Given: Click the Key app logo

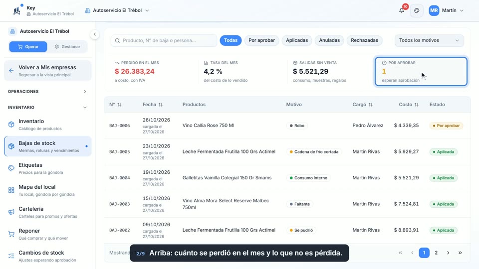Looking at the screenshot, I should [17, 10].
